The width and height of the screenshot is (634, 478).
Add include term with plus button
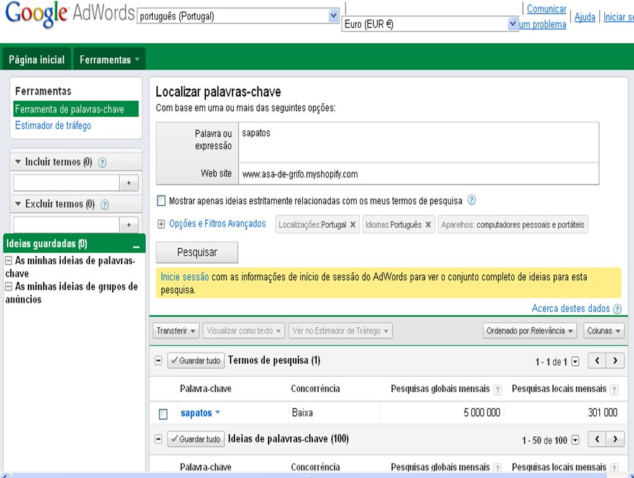coord(129,183)
